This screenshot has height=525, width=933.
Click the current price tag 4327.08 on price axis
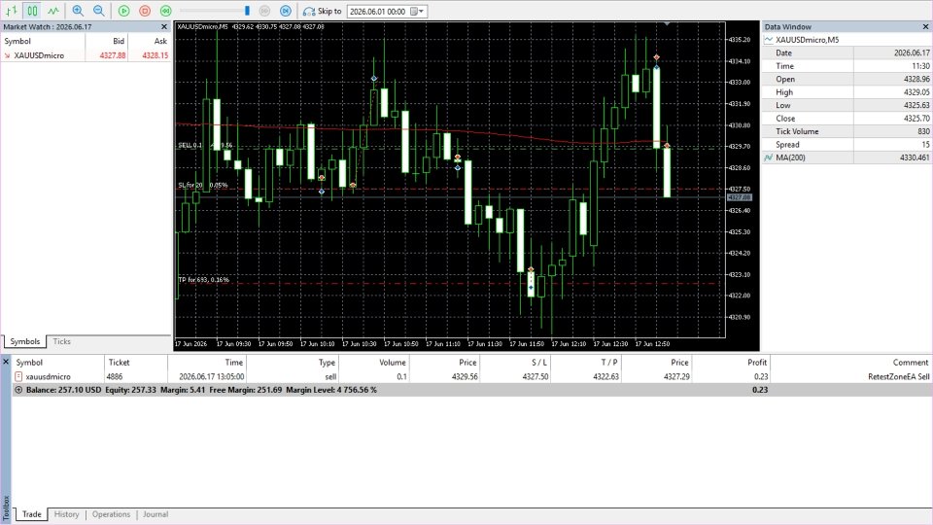739,197
